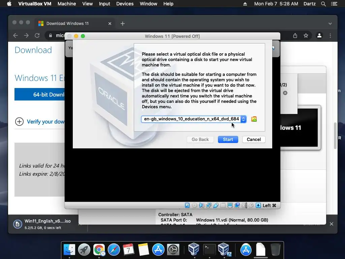Open the folder icon to choose a disk file
The width and height of the screenshot is (345, 259).
[x=254, y=119]
